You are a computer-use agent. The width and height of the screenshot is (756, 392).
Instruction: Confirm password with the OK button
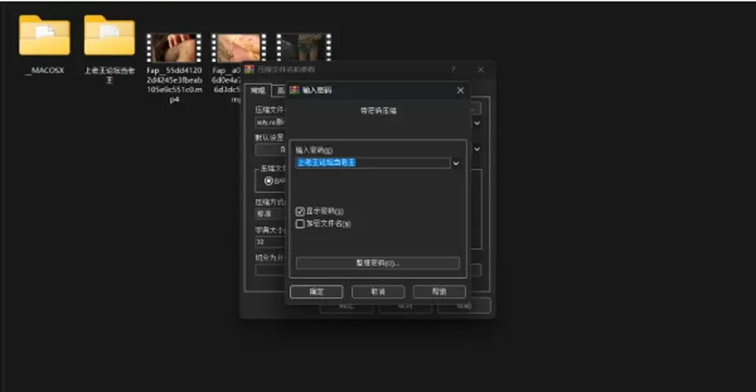[x=317, y=292]
